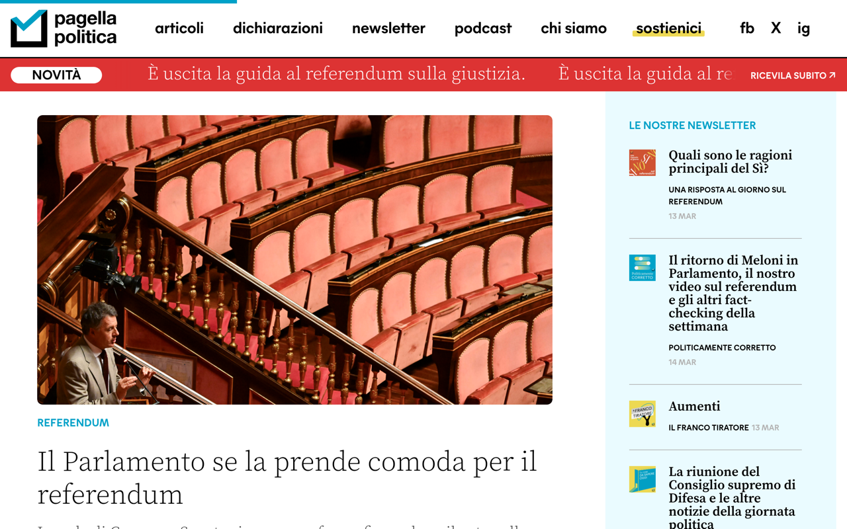Click the arrow icon next to RICEVILA SUBITO

tap(832, 75)
